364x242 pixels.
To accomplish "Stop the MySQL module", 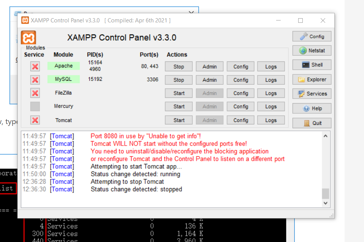I will point(178,80).
